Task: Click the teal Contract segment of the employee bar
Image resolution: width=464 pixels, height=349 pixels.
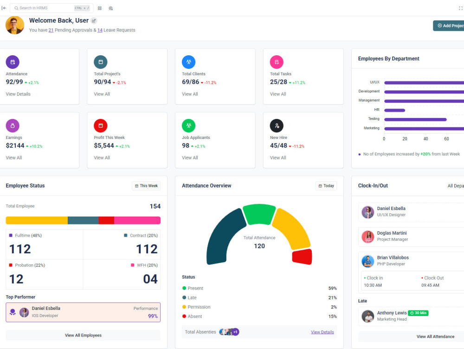Action: 83,220
